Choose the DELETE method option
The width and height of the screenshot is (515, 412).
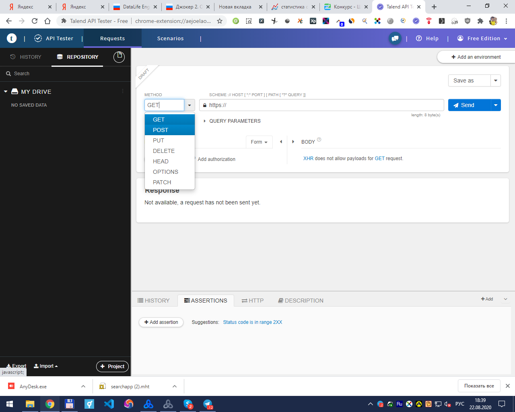[x=170, y=151]
